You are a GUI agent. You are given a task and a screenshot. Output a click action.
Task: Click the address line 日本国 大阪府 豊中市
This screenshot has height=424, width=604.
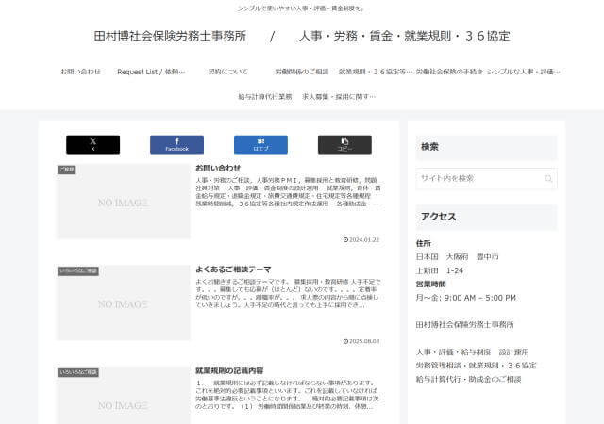coord(457,256)
